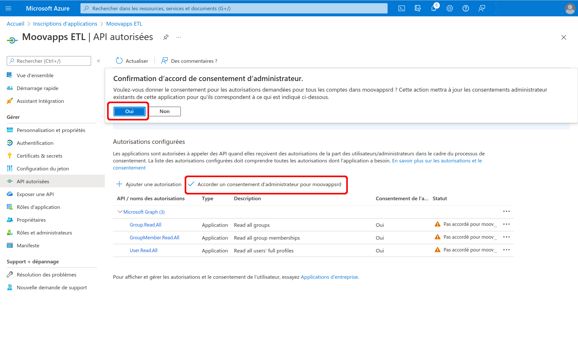Focus the sidebar Rechercher (Ctrl+/) field
Viewport: 578px width, 362px height.
click(x=49, y=61)
